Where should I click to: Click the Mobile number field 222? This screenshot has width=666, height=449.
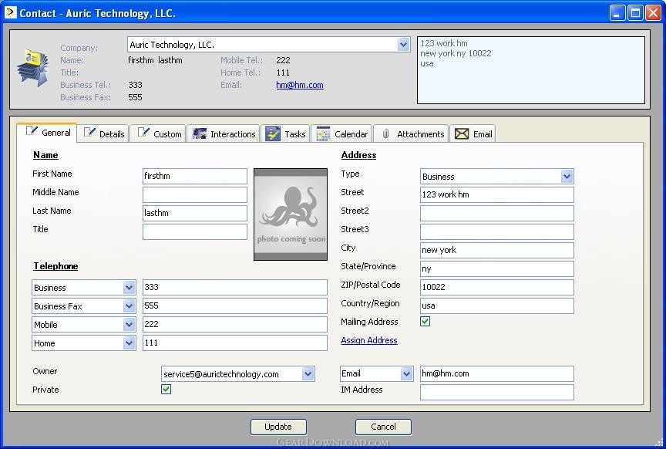(235, 324)
